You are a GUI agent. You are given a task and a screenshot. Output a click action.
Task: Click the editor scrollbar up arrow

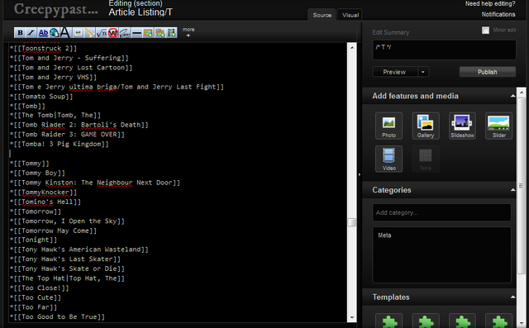click(352, 48)
